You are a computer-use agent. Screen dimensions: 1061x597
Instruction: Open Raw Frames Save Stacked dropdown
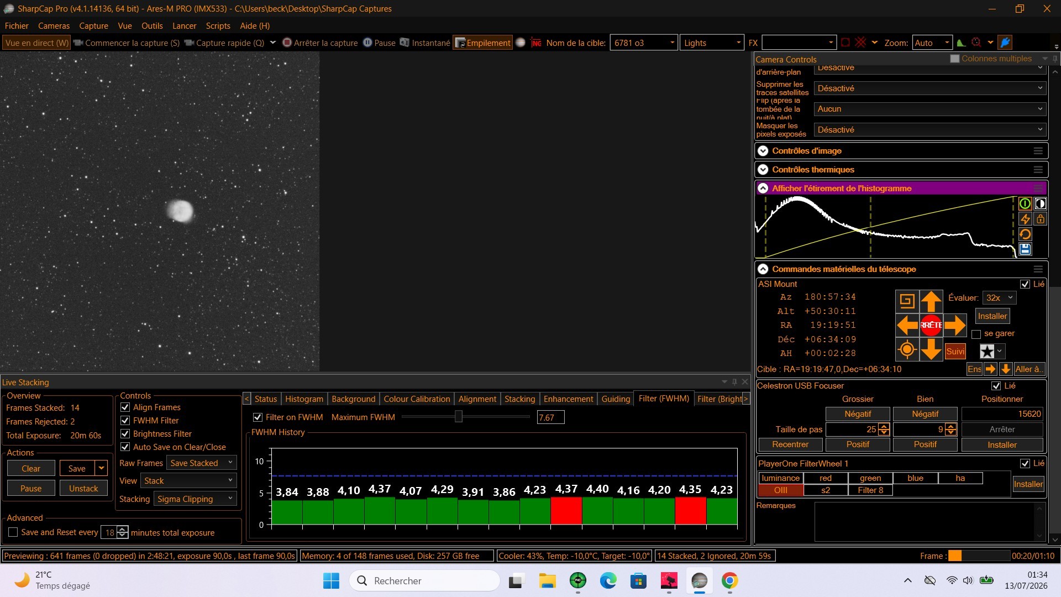click(x=202, y=463)
